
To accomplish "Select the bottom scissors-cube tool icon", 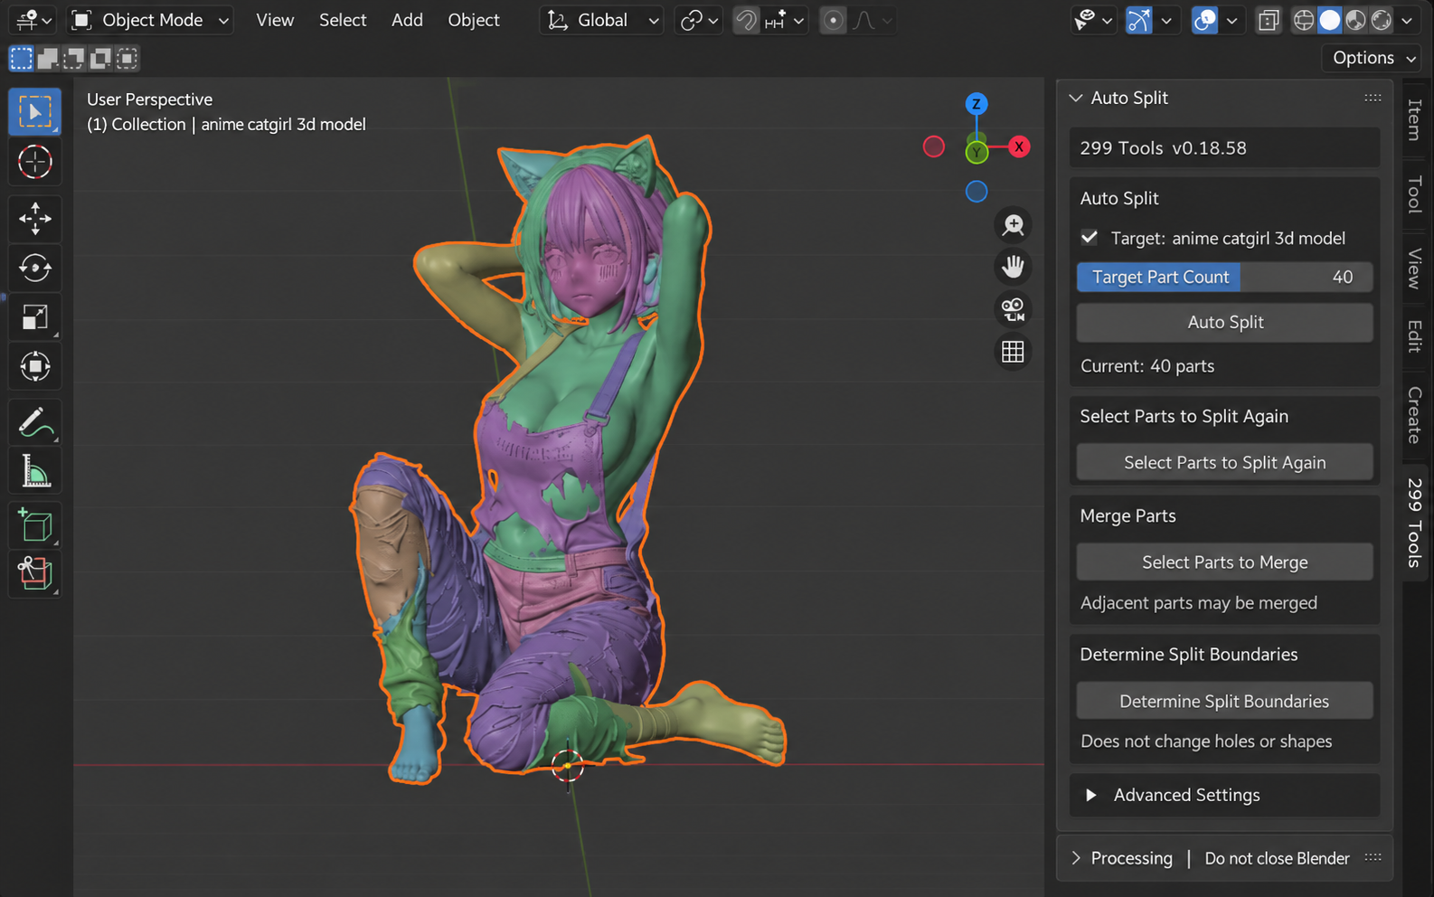I will 35,574.
